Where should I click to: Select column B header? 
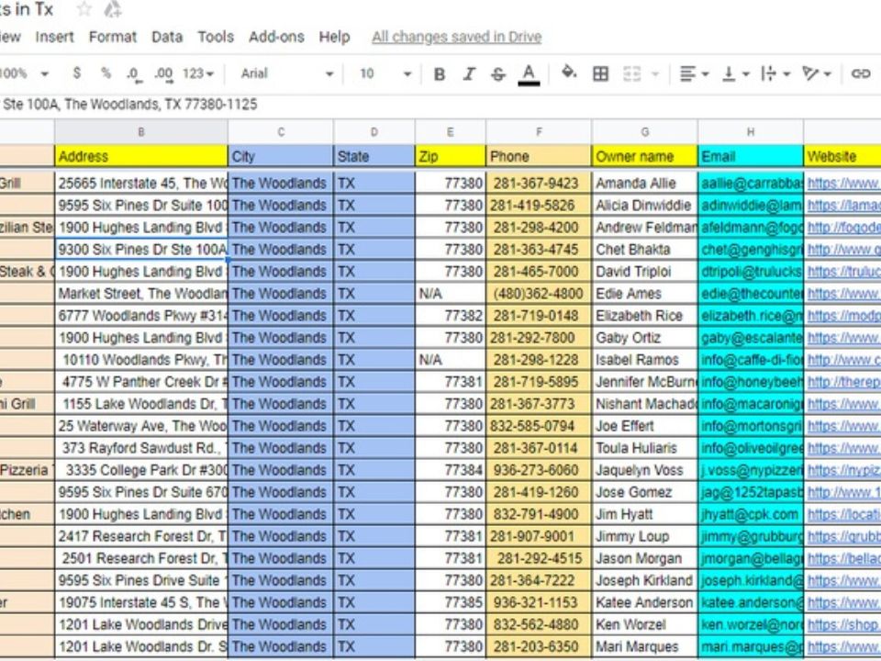(141, 132)
